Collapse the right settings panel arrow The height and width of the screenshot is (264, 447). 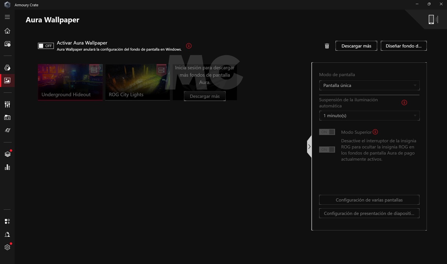pyautogui.click(x=309, y=146)
